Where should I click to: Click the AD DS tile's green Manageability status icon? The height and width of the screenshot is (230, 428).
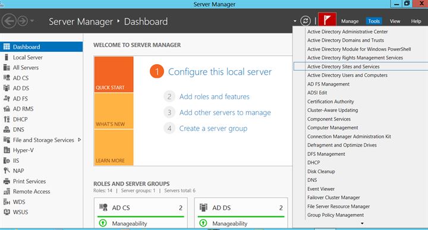coord(203,223)
